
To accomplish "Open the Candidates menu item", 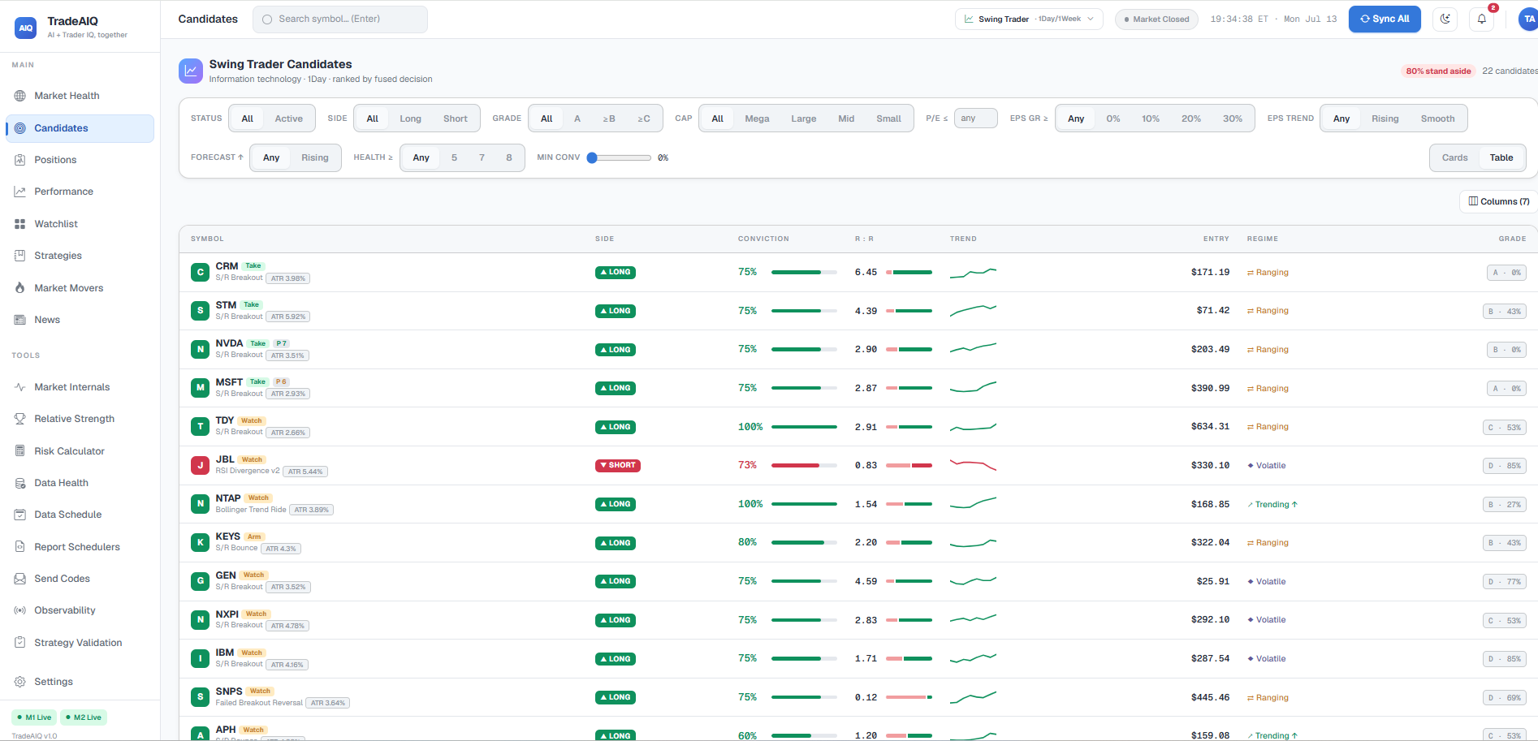I will pos(80,128).
